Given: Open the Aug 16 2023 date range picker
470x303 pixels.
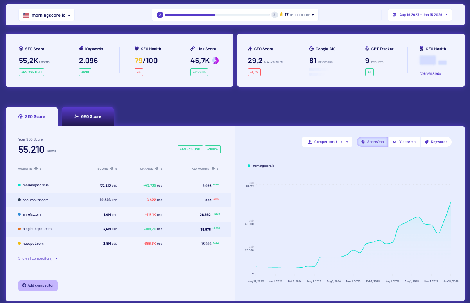Looking at the screenshot, I should click(x=420, y=14).
